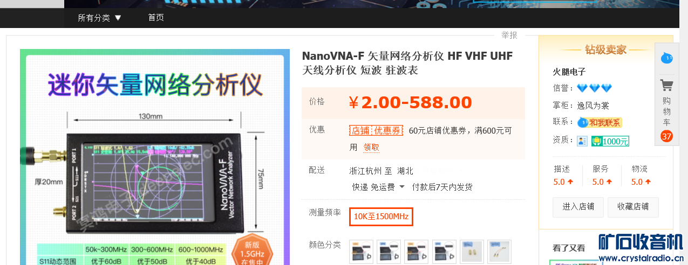Change the delivery destination 湖北
Viewport: 688px width, 265px height.
pyautogui.click(x=405, y=171)
